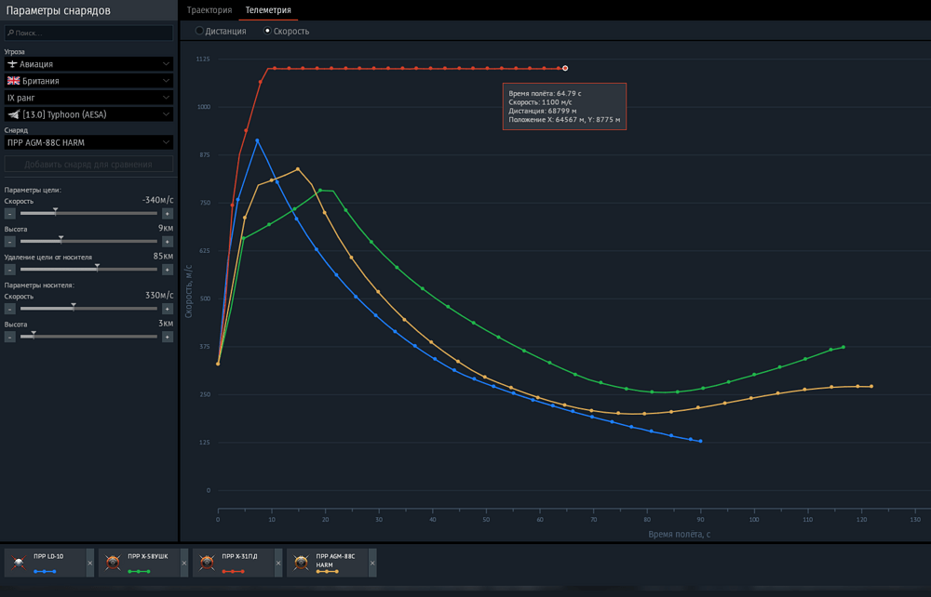Click the aircraft icon in Авиация field
Screen dimensions: 931x597
[12, 63]
